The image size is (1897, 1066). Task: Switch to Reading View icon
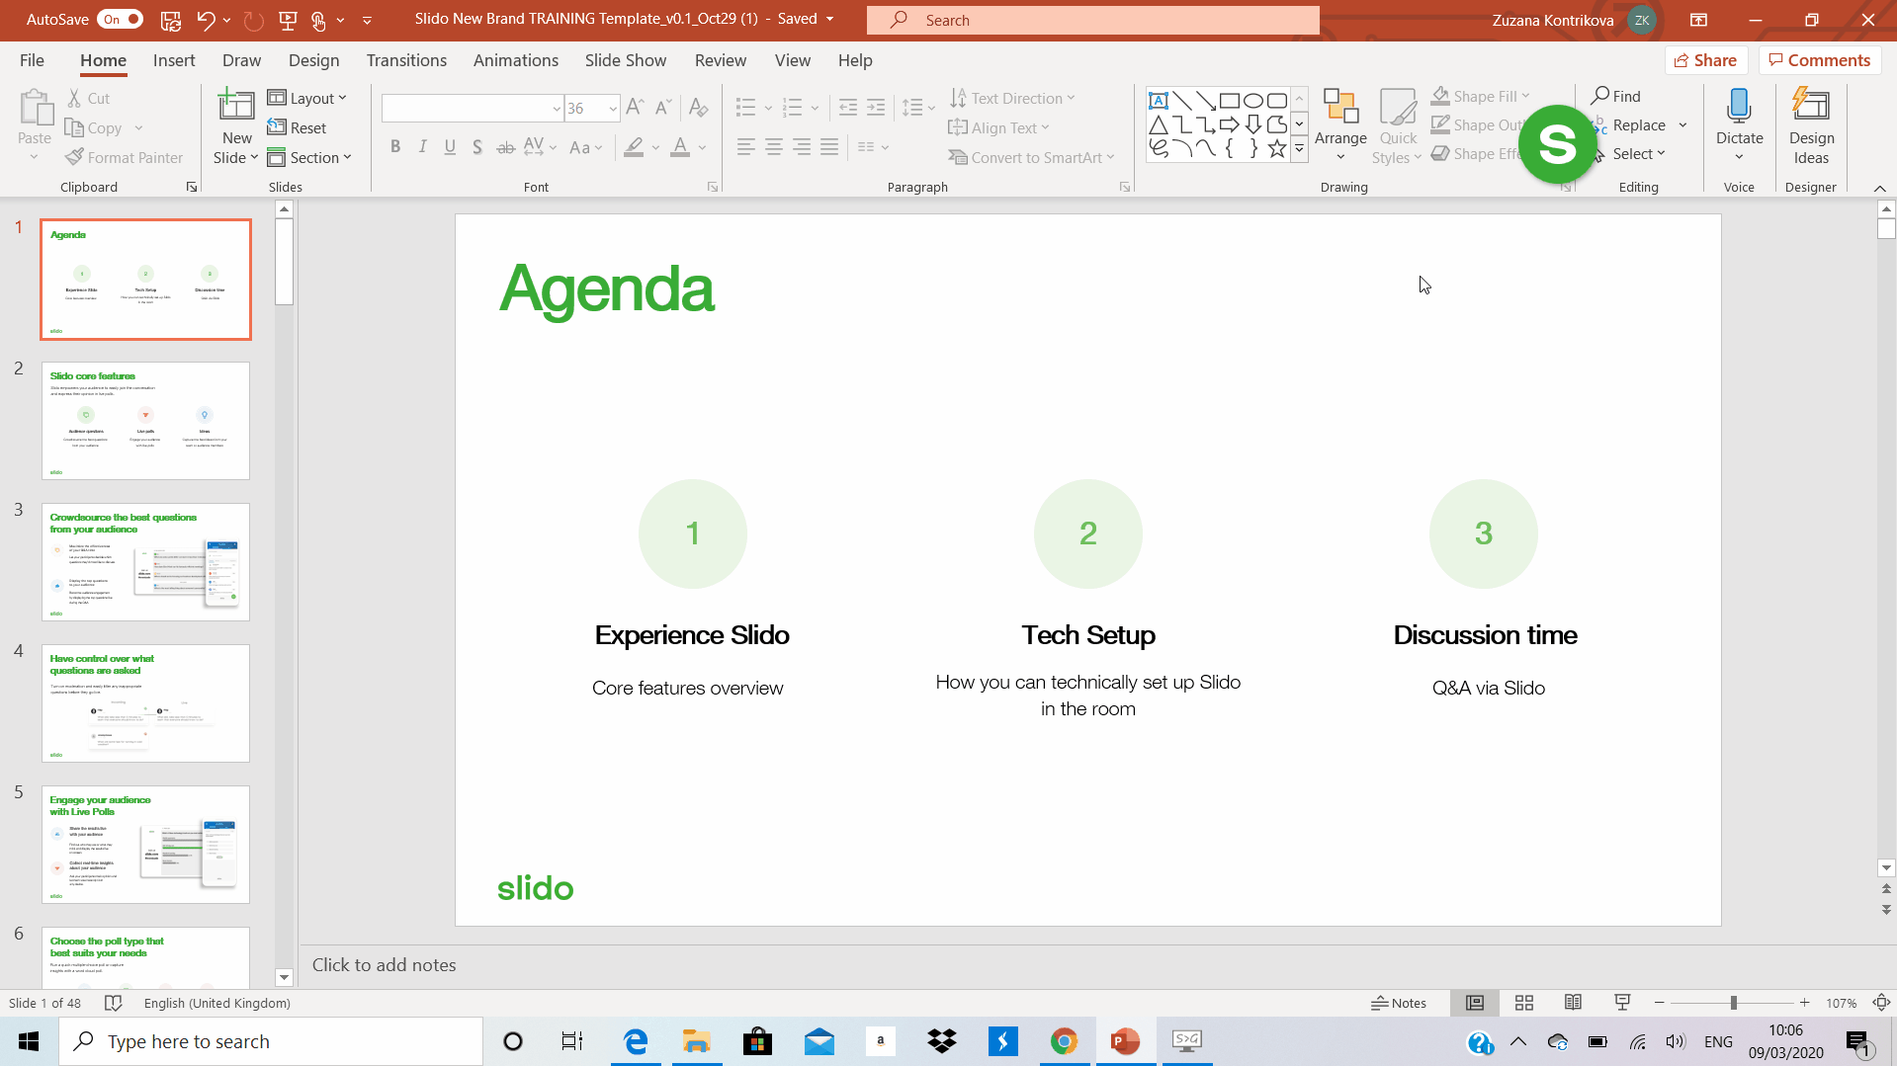tap(1574, 1003)
